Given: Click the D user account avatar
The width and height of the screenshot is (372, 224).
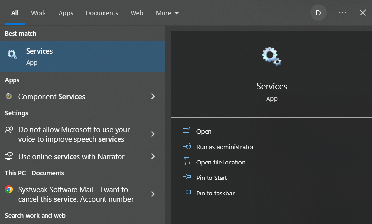Looking at the screenshot, I should (318, 13).
